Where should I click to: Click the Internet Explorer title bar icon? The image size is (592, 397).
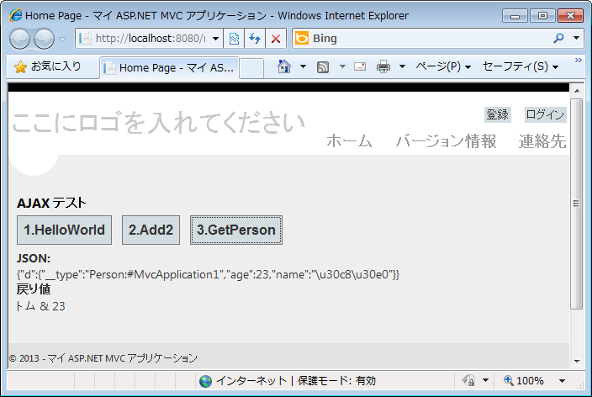[15, 15]
